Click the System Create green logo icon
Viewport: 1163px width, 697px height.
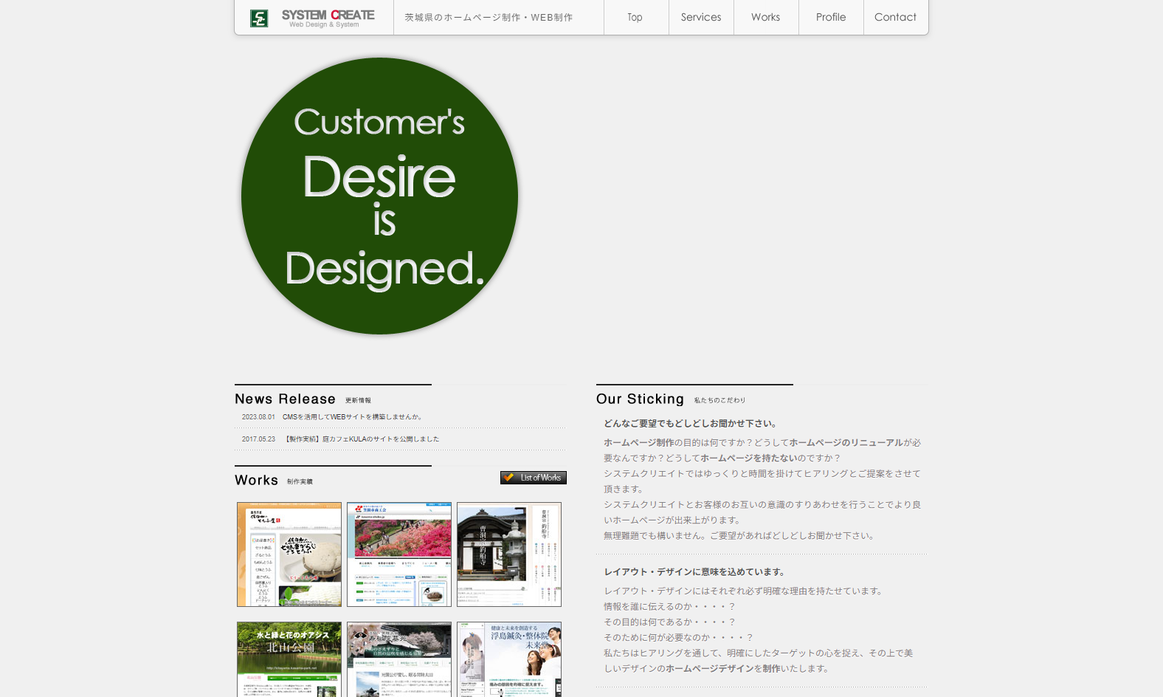259,18
